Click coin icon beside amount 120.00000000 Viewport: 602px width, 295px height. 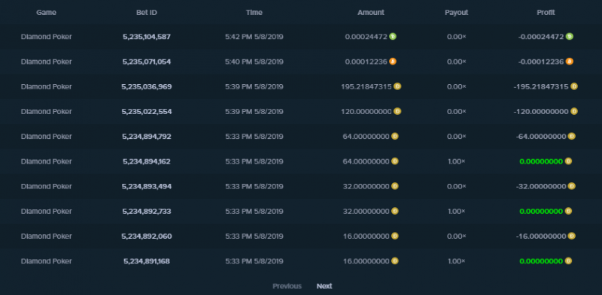[x=397, y=111]
